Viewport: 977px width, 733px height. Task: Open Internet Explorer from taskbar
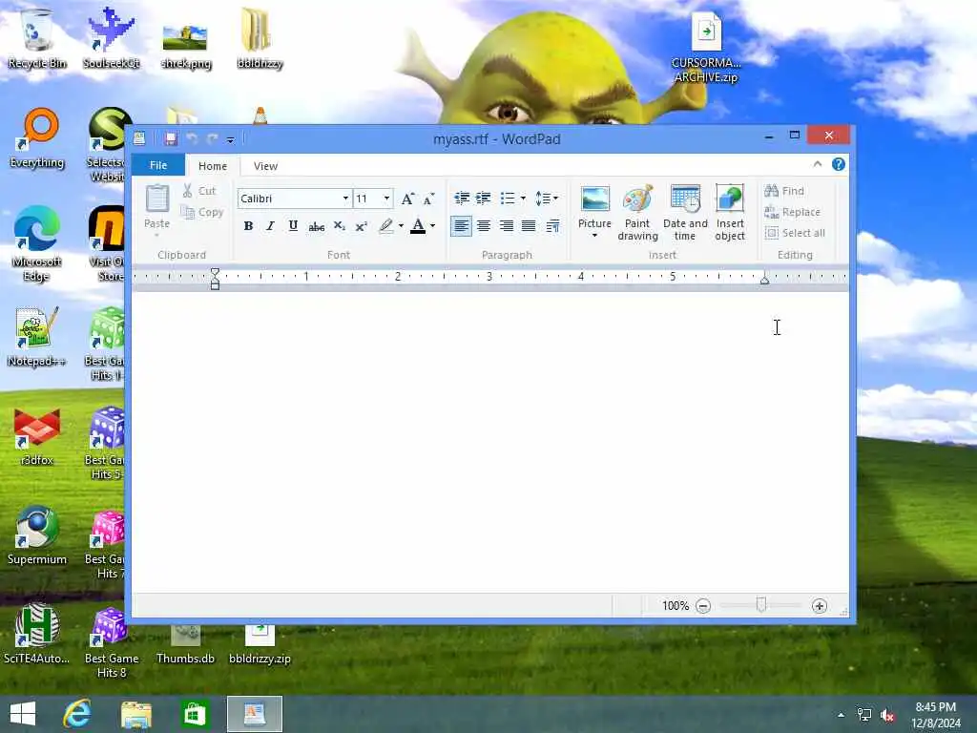pyautogui.click(x=77, y=714)
